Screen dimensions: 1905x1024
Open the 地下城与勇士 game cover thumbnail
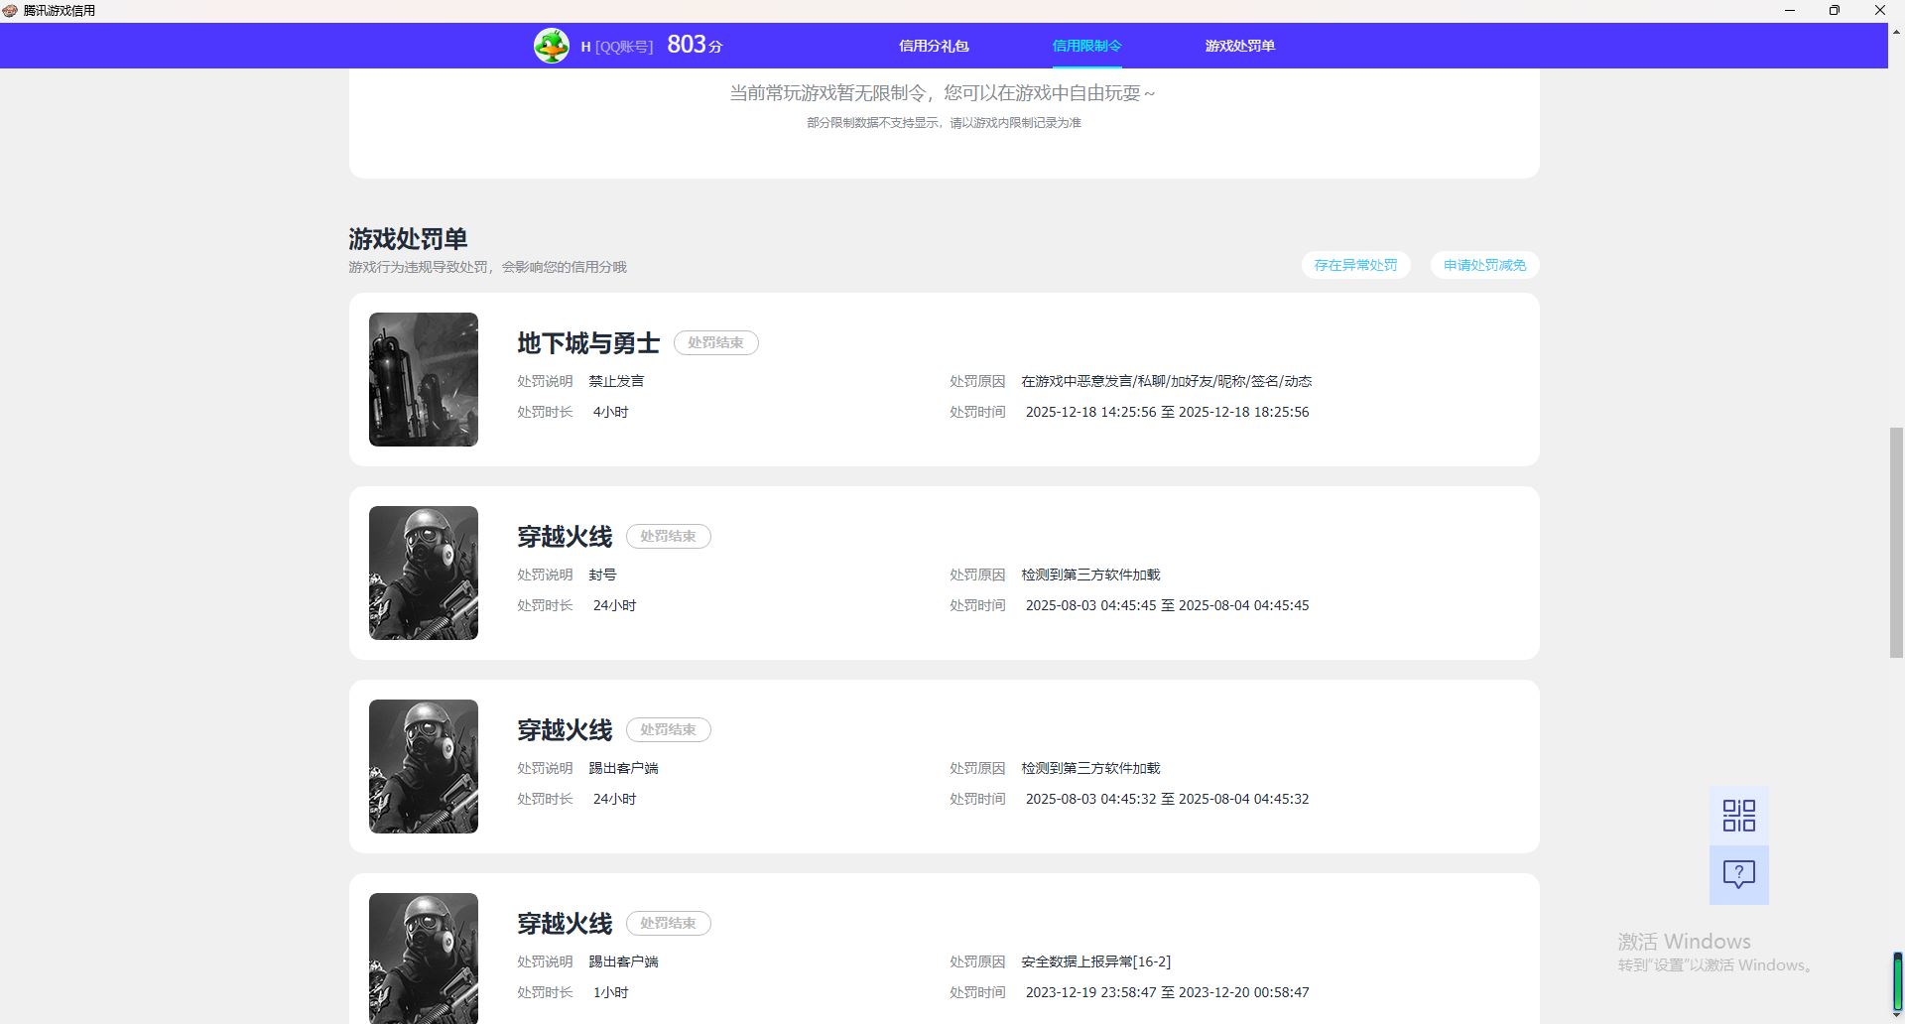click(424, 379)
